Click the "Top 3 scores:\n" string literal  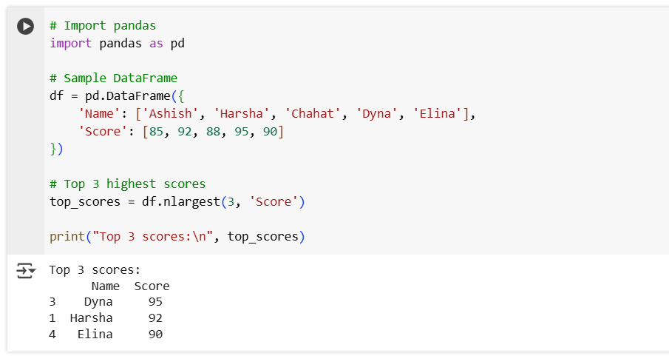point(163,237)
